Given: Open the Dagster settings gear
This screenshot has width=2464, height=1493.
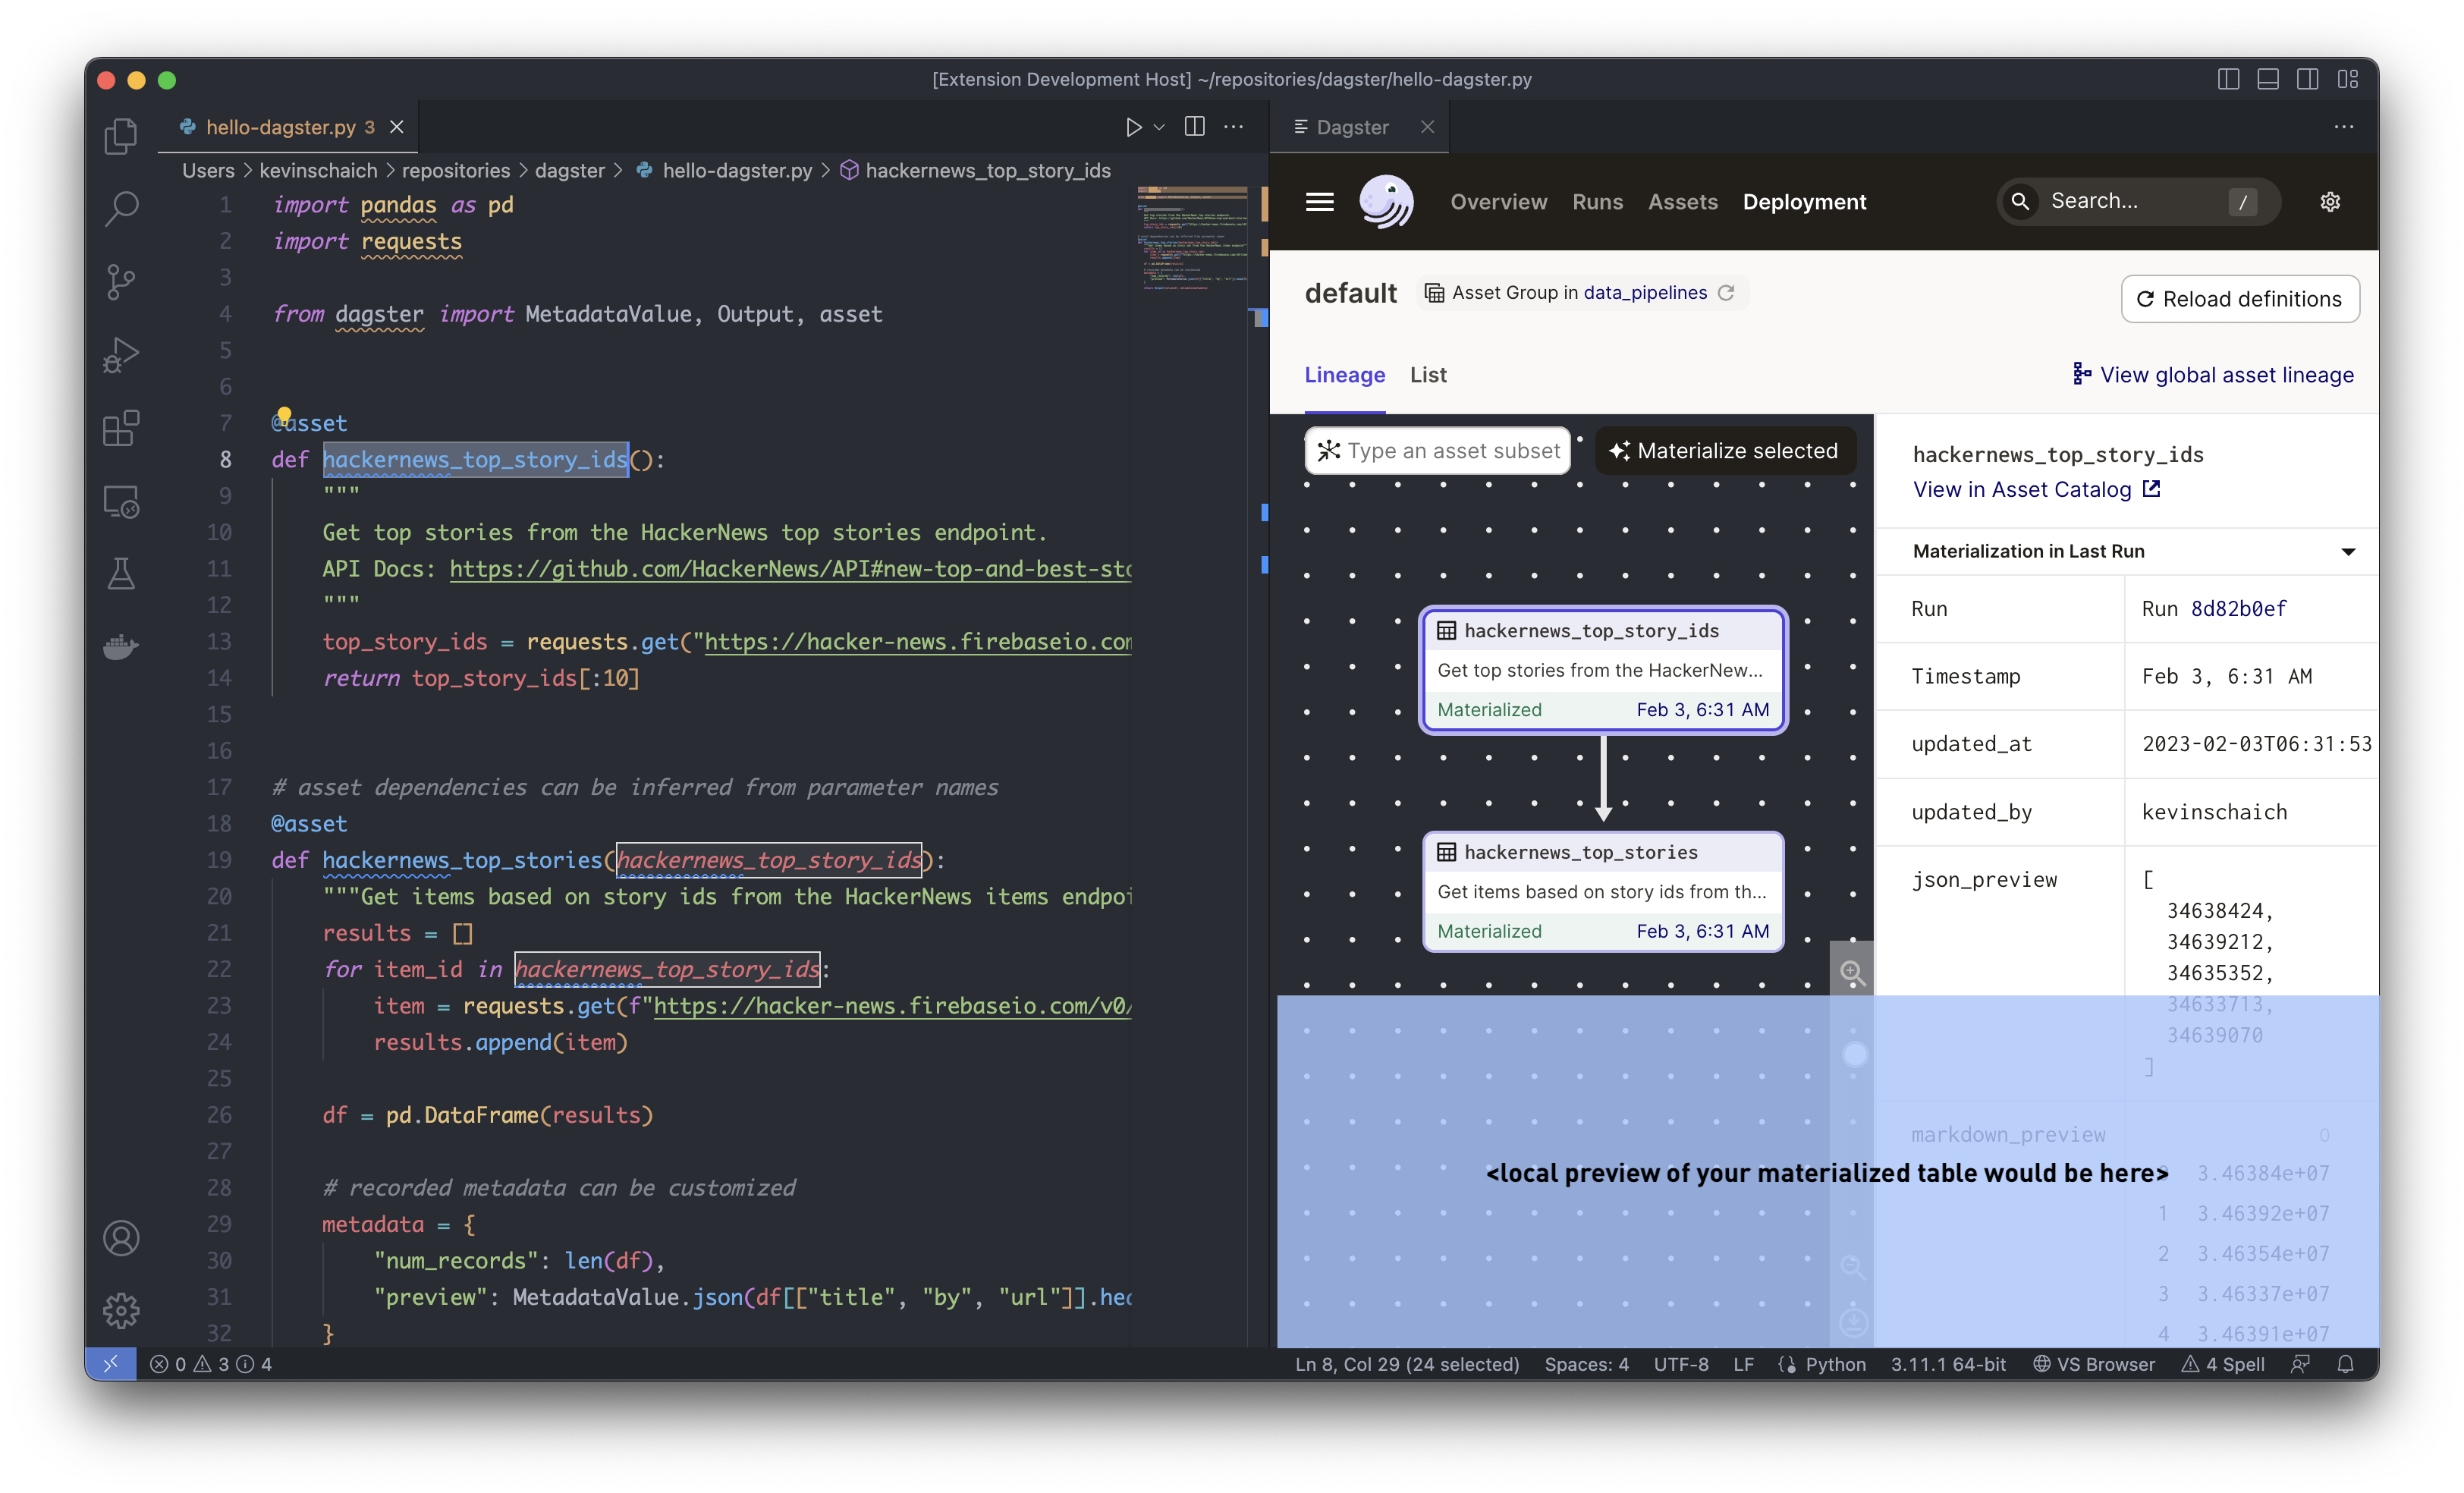Looking at the screenshot, I should click(x=2331, y=201).
